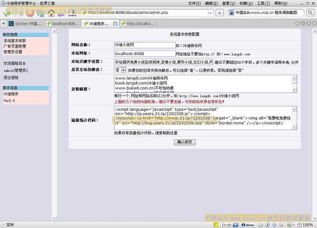
Task: Click inside the 流量统计代码 textarea
Action: coord(203,118)
